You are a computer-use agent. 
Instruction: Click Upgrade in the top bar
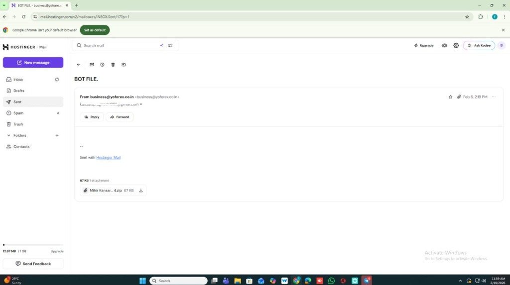coord(423,45)
